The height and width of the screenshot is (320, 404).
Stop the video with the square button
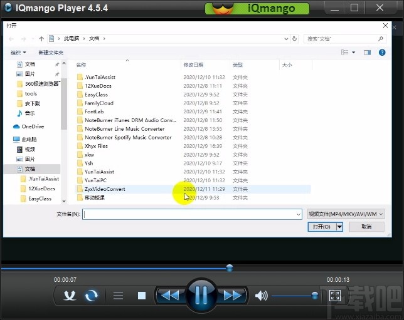[x=142, y=296]
